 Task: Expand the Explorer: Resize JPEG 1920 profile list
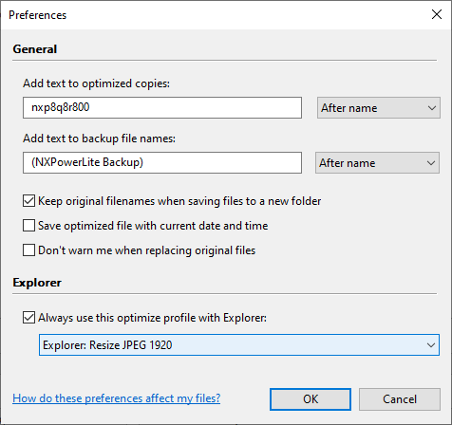point(239,344)
